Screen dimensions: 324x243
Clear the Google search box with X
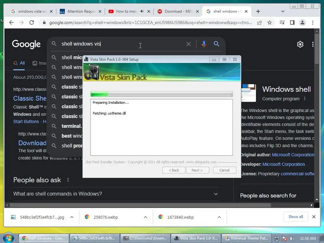point(189,44)
